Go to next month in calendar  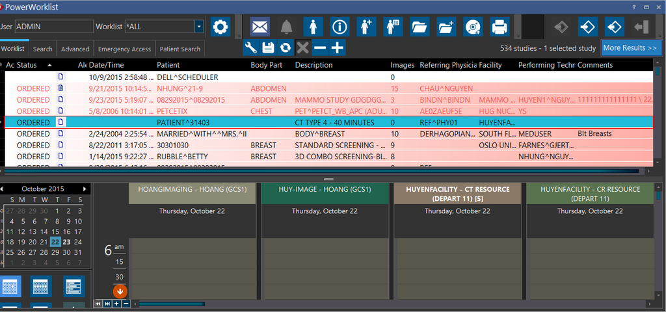(85, 188)
